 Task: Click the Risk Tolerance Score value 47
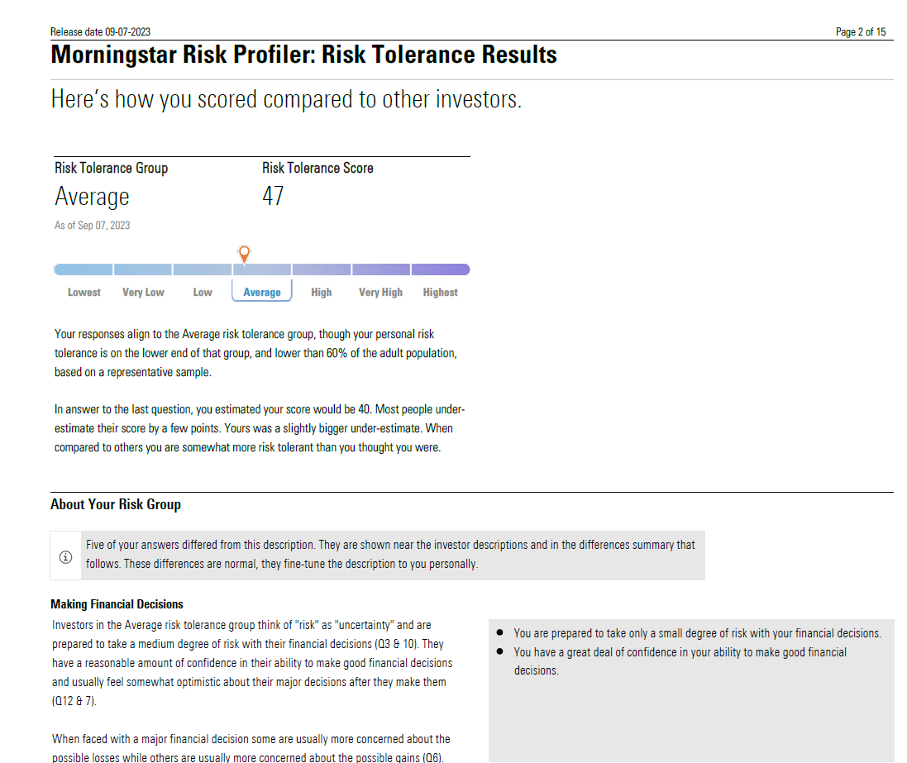tap(273, 197)
